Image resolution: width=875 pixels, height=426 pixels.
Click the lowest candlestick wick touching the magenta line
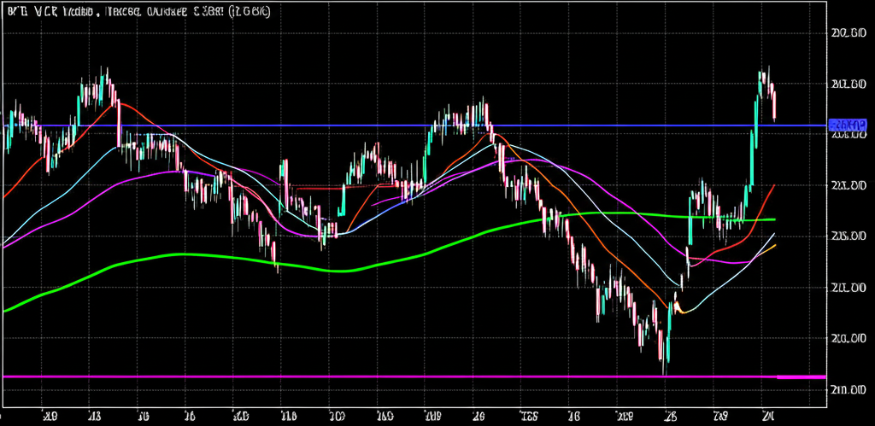tap(665, 367)
